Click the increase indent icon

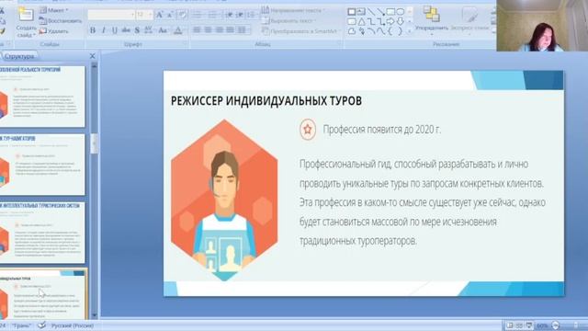pyautogui.click(x=240, y=15)
